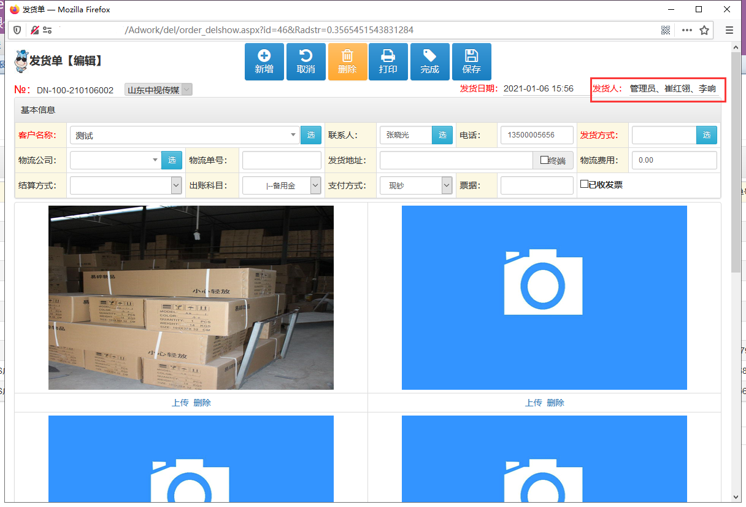Open the 客户名称 dropdown showing 测试
Screen dimensions: 746x507
(x=185, y=135)
